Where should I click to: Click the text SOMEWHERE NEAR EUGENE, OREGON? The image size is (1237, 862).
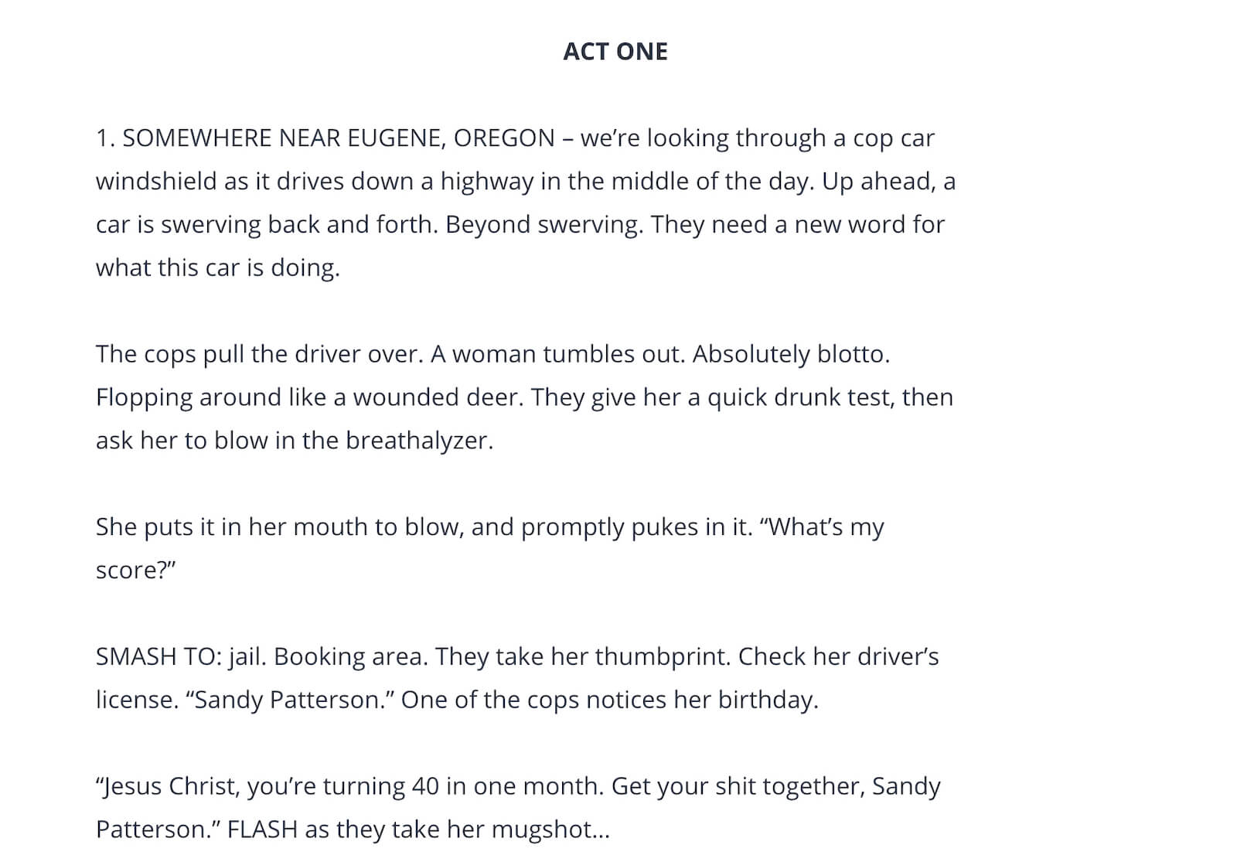339,138
